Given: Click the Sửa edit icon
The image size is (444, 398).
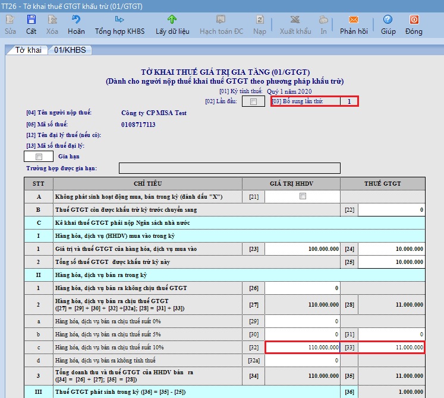Looking at the screenshot, I should pos(10,20).
